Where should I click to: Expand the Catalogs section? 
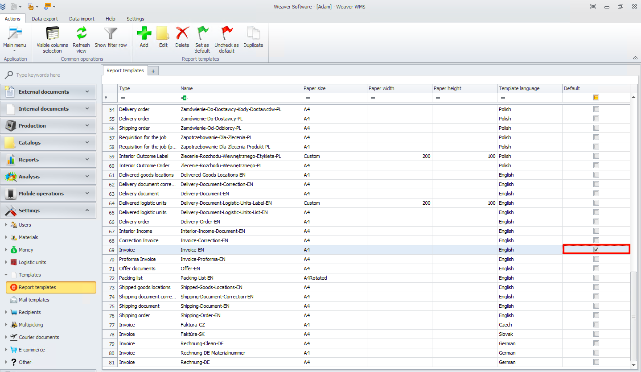pos(87,142)
